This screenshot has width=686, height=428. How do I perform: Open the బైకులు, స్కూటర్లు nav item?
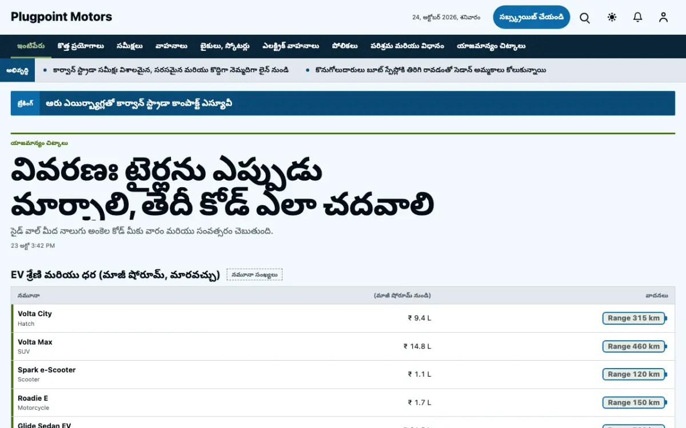[225, 46]
